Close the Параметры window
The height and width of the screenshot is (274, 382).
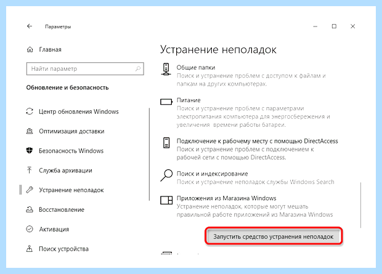pos(352,26)
